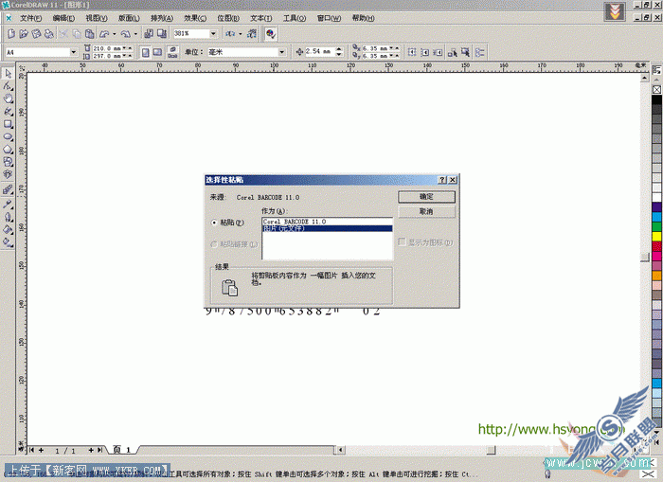
Task: Open the 编辑(E) menu
Action: pyautogui.click(x=63, y=18)
